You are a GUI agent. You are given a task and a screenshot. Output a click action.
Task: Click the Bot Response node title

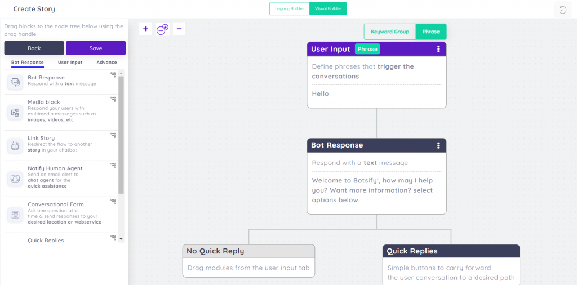point(337,145)
